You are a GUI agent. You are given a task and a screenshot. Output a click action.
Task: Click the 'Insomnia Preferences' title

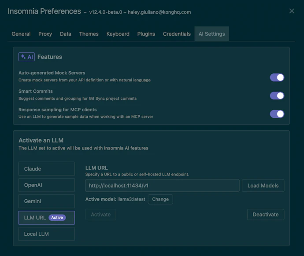coord(44,11)
